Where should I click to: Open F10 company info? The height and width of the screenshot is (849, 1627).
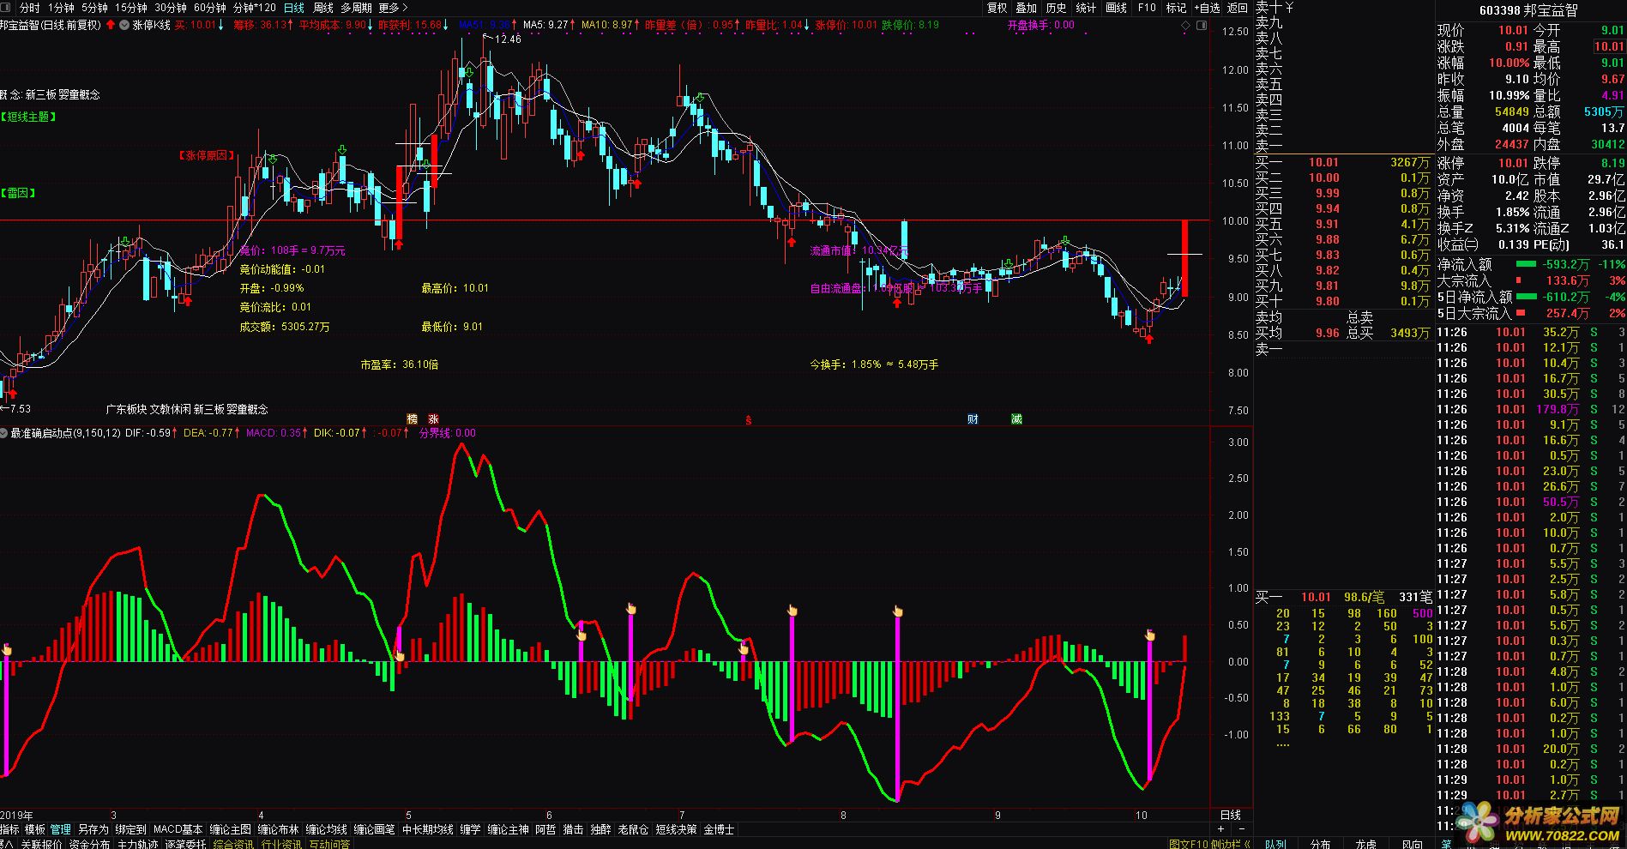pyautogui.click(x=1147, y=8)
